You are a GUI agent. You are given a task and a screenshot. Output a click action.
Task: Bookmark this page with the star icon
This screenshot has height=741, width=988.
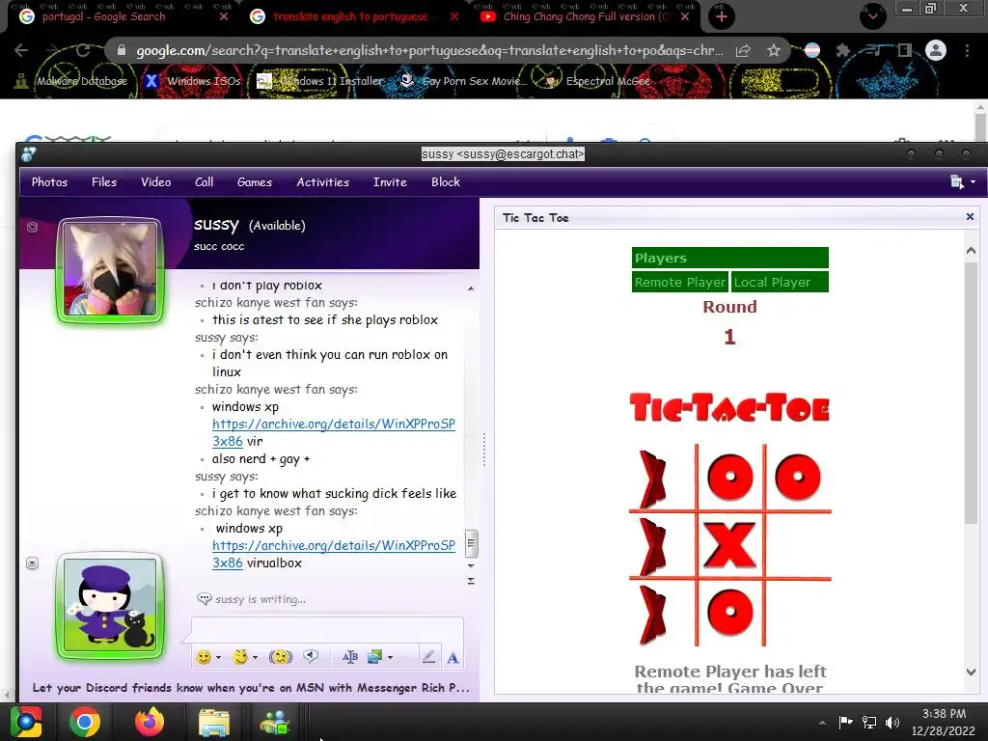tap(774, 50)
